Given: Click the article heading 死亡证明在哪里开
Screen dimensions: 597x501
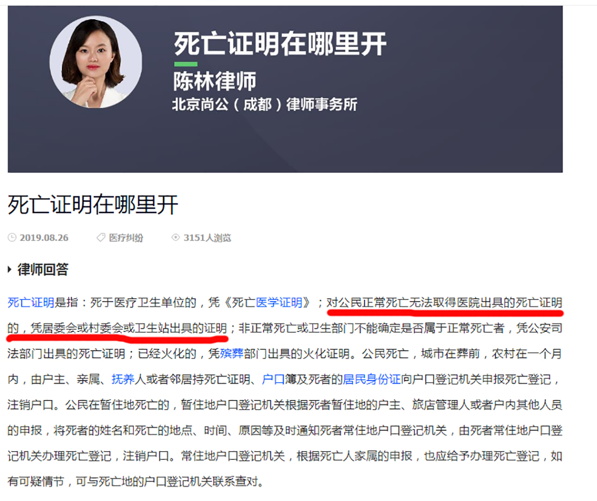Looking at the screenshot, I should coord(93,204).
